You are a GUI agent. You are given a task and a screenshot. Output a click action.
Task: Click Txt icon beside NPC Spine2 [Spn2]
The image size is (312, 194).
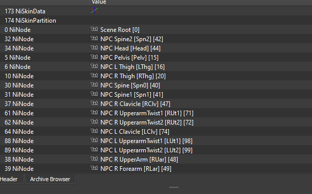(94, 39)
